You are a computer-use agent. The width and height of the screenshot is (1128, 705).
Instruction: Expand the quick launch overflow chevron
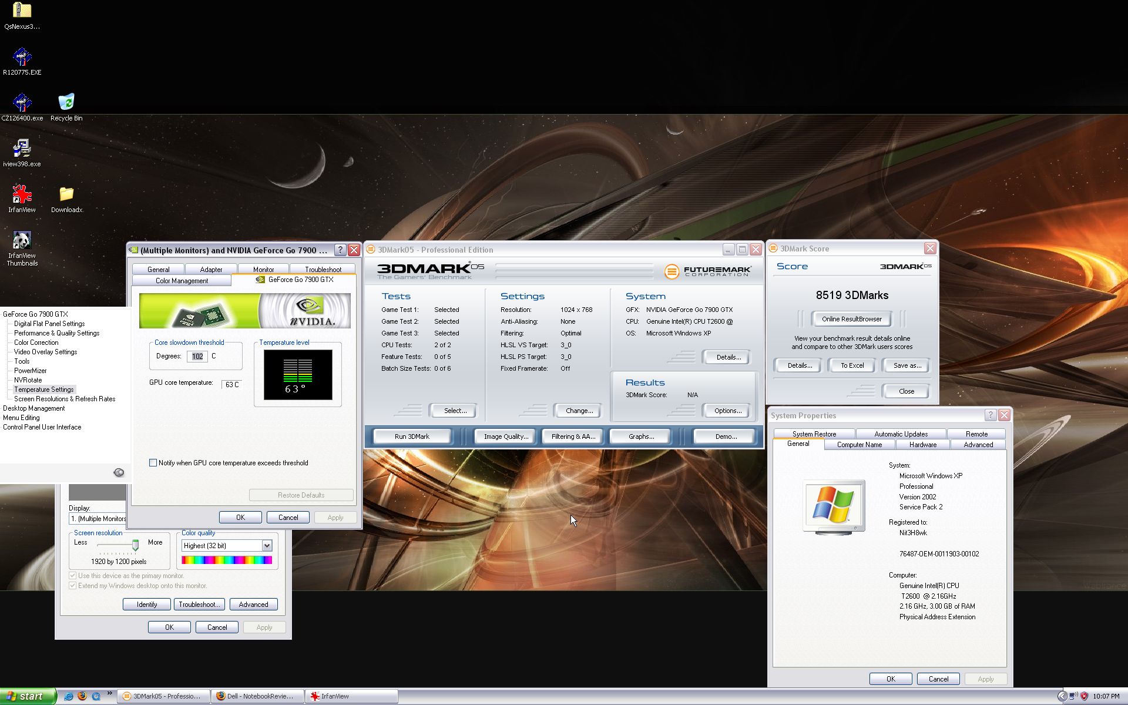click(109, 694)
